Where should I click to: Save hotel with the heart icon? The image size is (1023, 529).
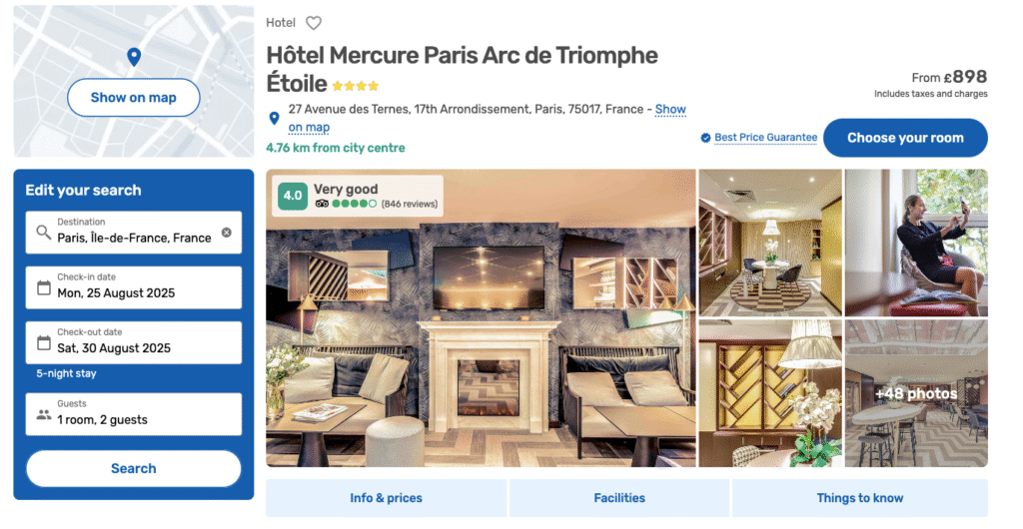[314, 23]
